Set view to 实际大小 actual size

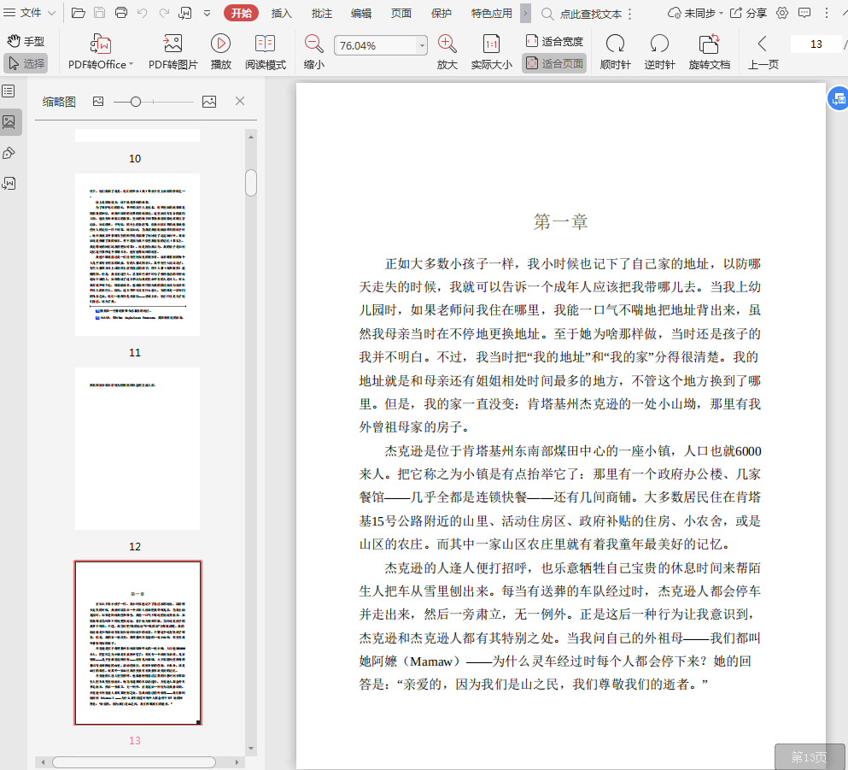click(x=491, y=51)
